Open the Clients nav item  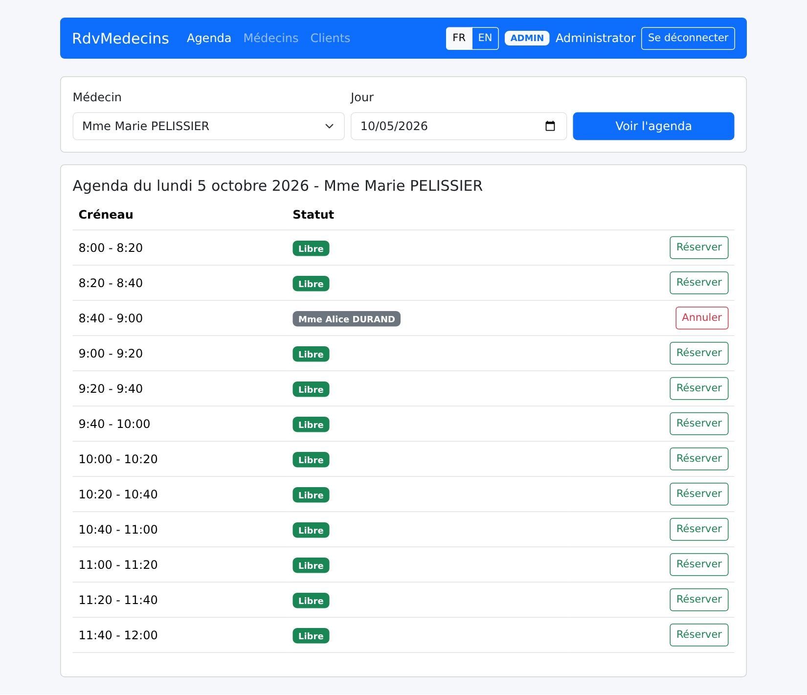330,38
